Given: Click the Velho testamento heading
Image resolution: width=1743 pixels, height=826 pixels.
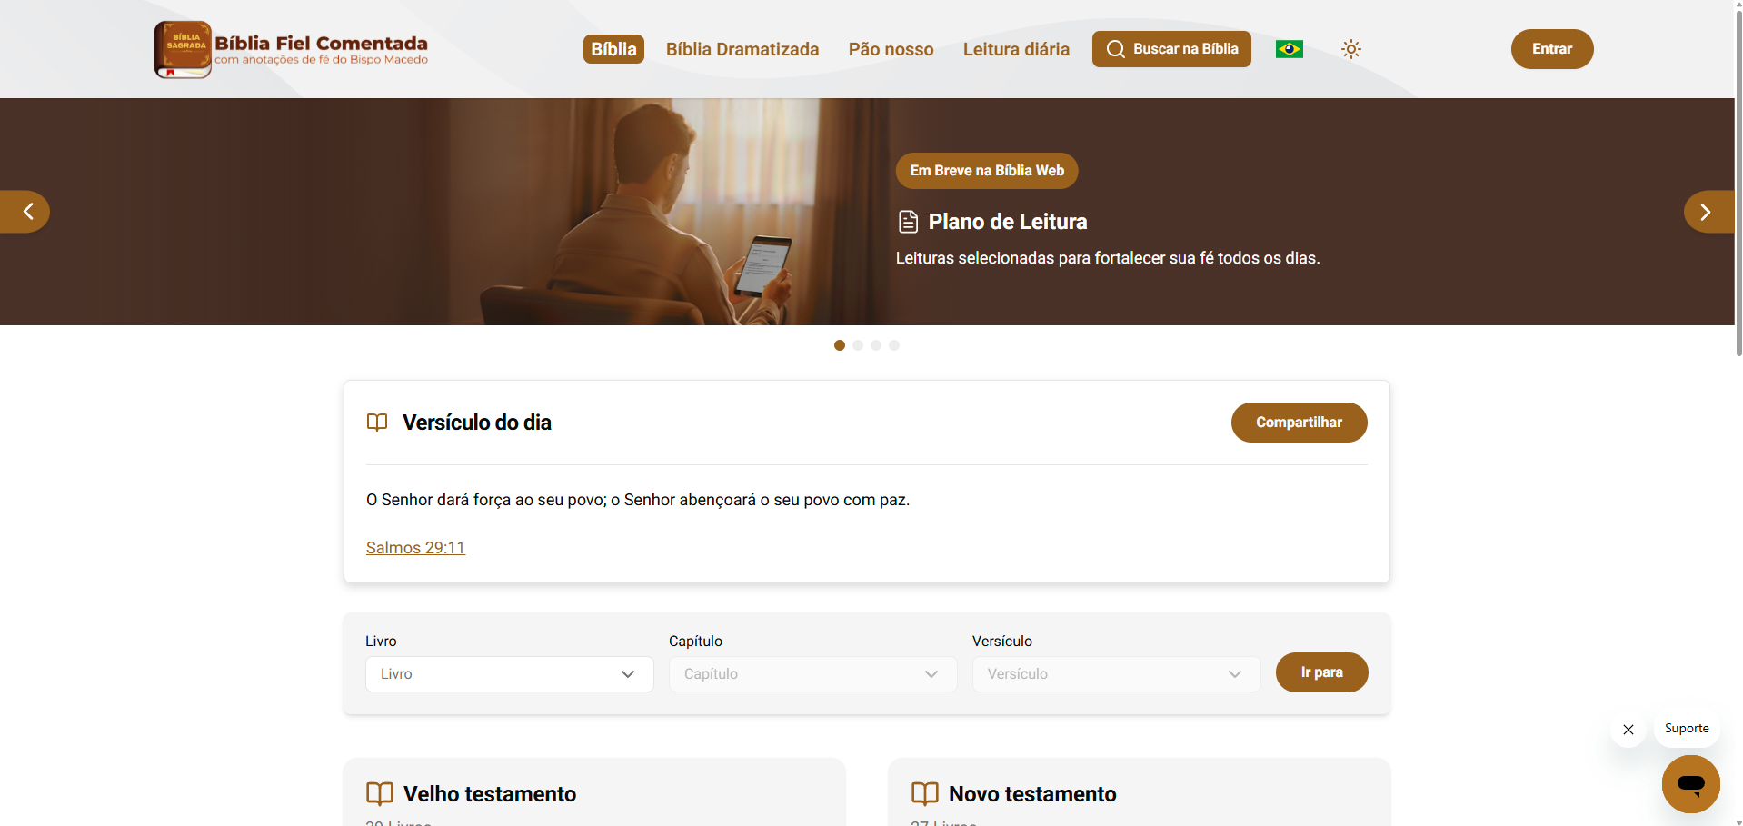Looking at the screenshot, I should (490, 794).
